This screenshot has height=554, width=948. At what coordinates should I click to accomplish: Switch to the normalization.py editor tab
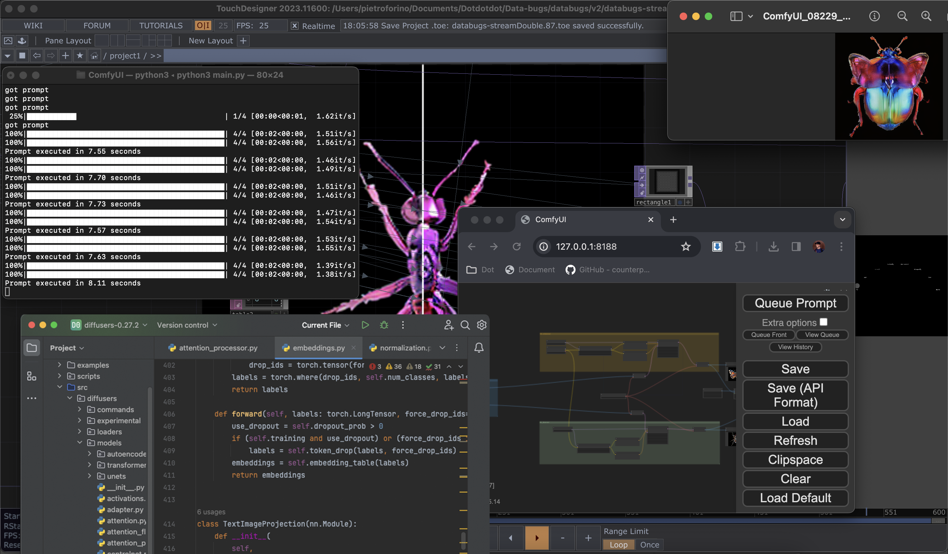pos(401,348)
